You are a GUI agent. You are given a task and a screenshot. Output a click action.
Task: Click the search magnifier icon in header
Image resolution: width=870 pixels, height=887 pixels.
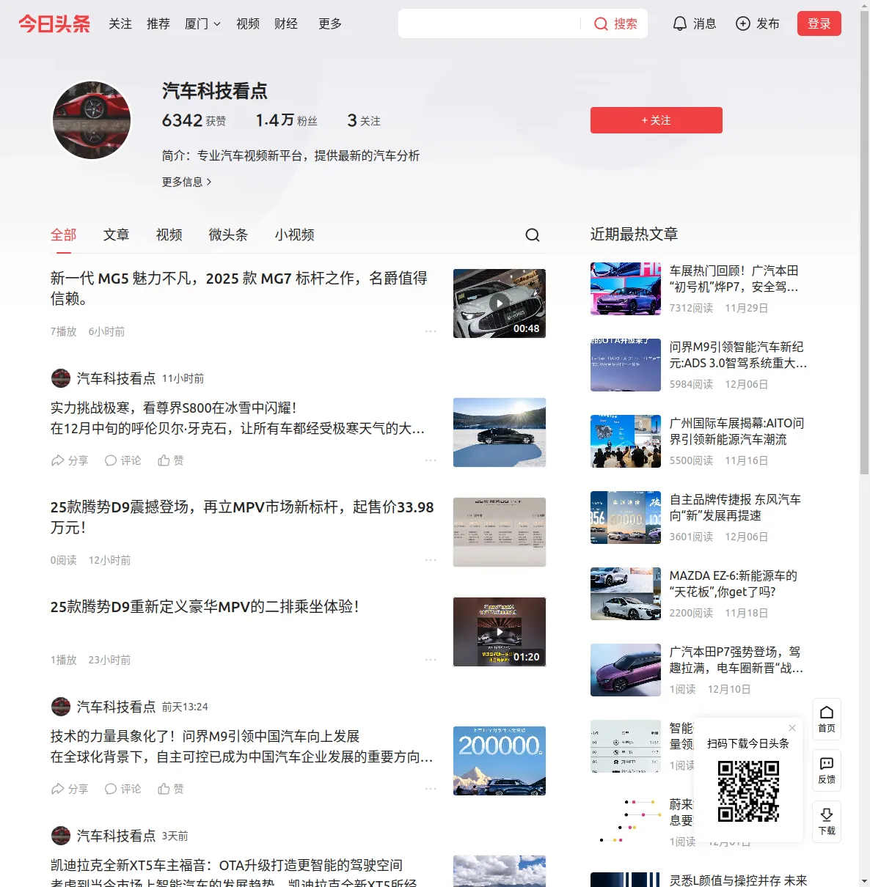[x=601, y=24]
